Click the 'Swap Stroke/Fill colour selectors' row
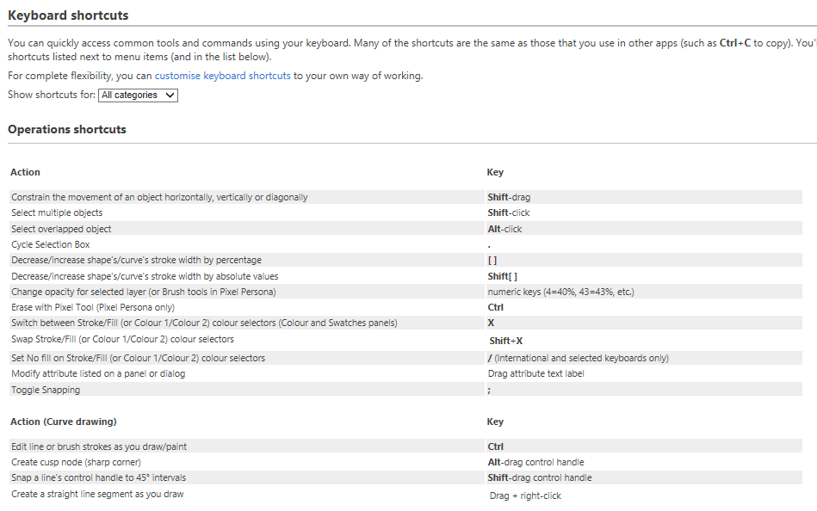Image resolution: width=817 pixels, height=511 pixels. [x=126, y=340]
